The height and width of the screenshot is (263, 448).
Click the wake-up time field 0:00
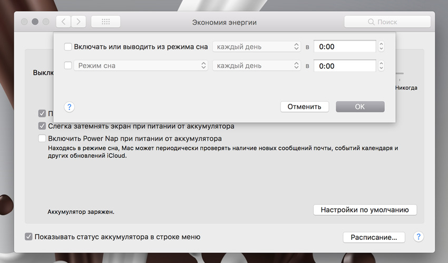click(x=345, y=46)
